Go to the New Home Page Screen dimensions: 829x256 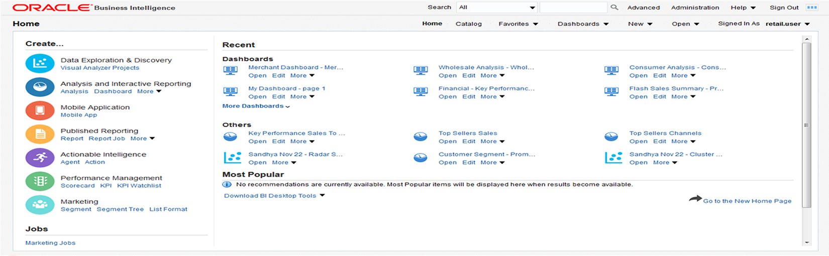(747, 201)
